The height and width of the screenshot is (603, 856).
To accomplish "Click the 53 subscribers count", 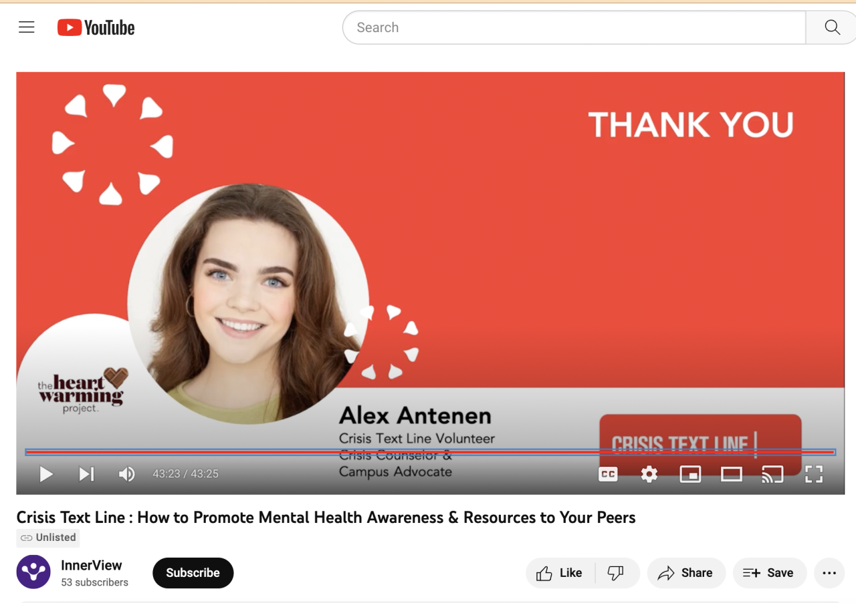I will [94, 582].
